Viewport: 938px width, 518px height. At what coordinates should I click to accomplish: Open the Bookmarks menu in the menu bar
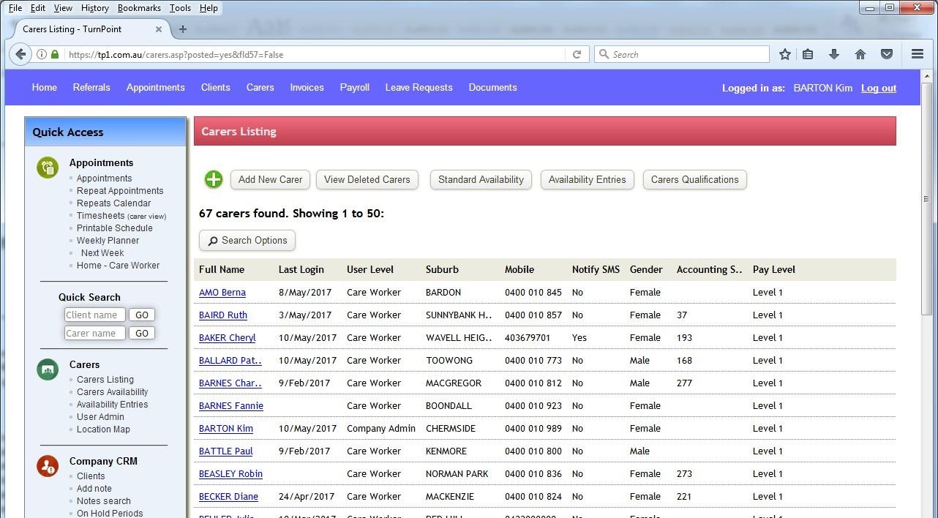pyautogui.click(x=139, y=8)
